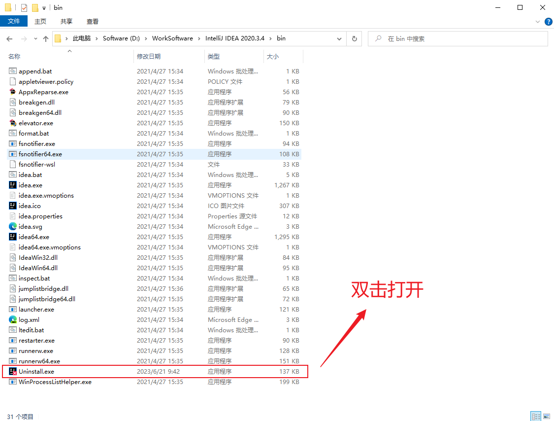Navigate to WorkSoftware in the breadcrumb
Screen dimensions: 554x421
point(172,38)
